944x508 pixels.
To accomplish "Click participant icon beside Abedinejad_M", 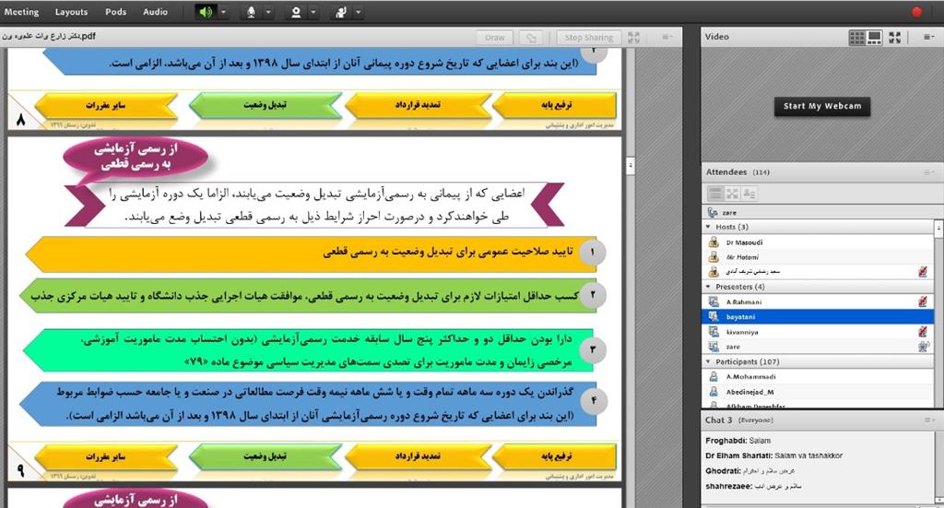I will tap(714, 392).
